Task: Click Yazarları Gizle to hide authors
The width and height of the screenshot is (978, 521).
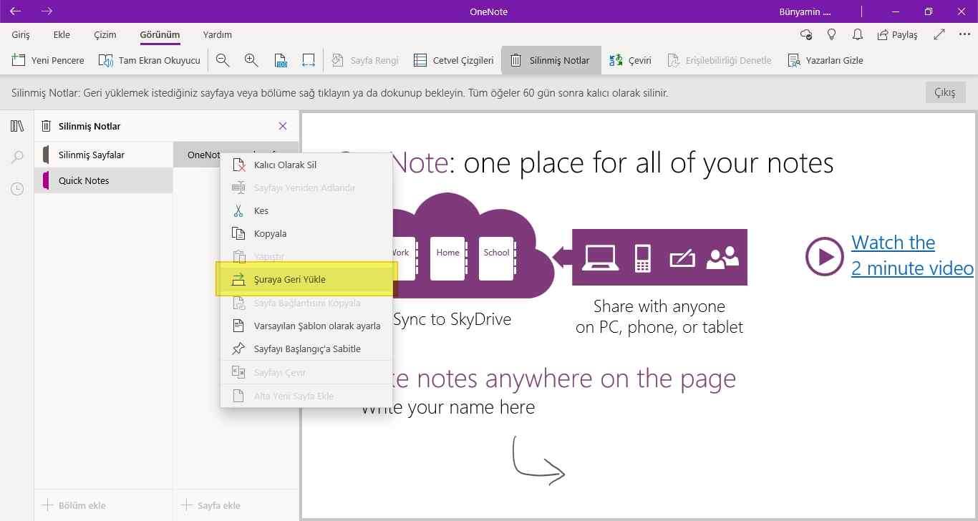Action: tap(825, 60)
